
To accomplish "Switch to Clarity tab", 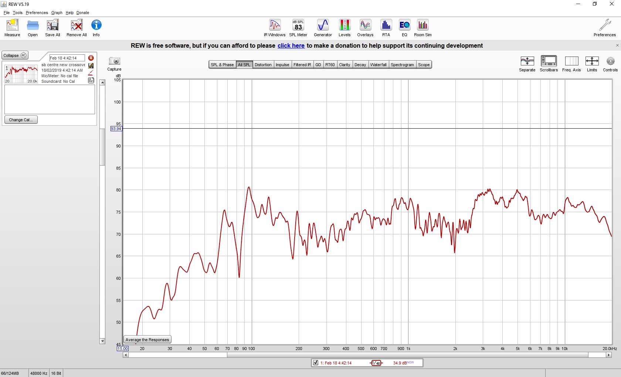I will [345, 65].
